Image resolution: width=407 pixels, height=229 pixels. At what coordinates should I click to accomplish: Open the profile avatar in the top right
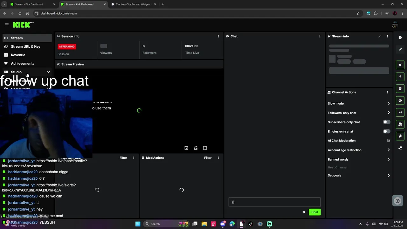395,25
